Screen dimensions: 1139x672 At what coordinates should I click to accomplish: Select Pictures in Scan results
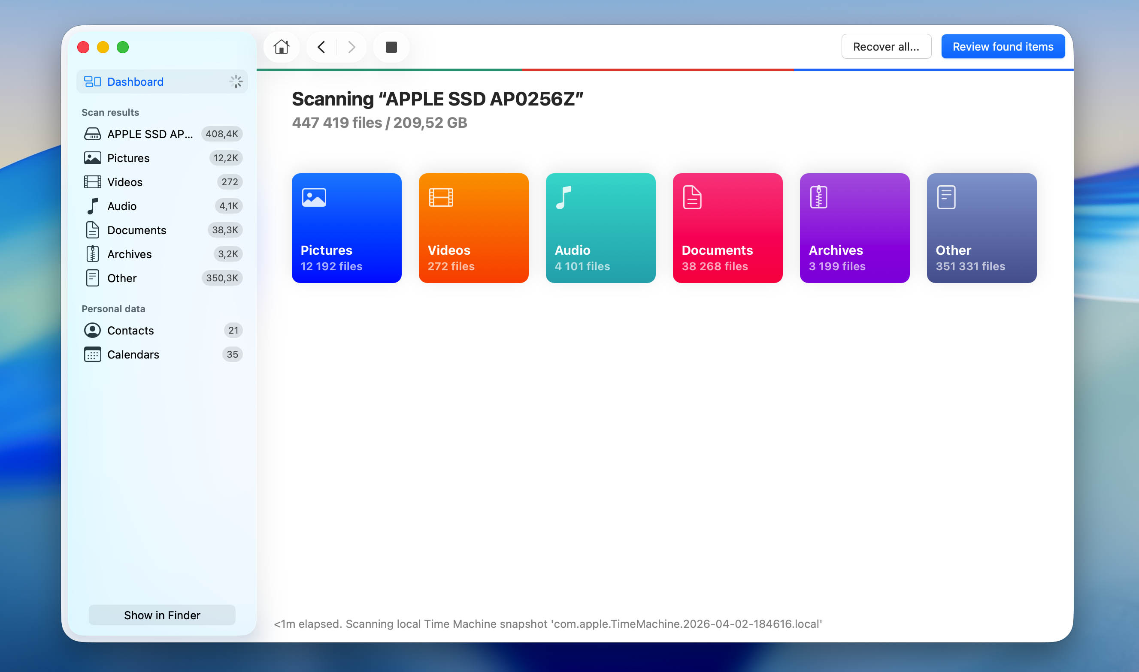tap(162, 158)
